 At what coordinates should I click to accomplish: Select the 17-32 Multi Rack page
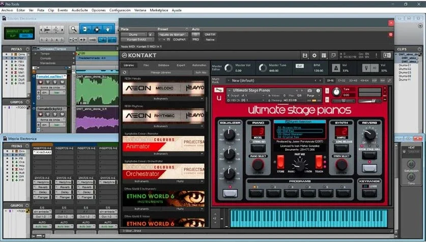click(342, 80)
